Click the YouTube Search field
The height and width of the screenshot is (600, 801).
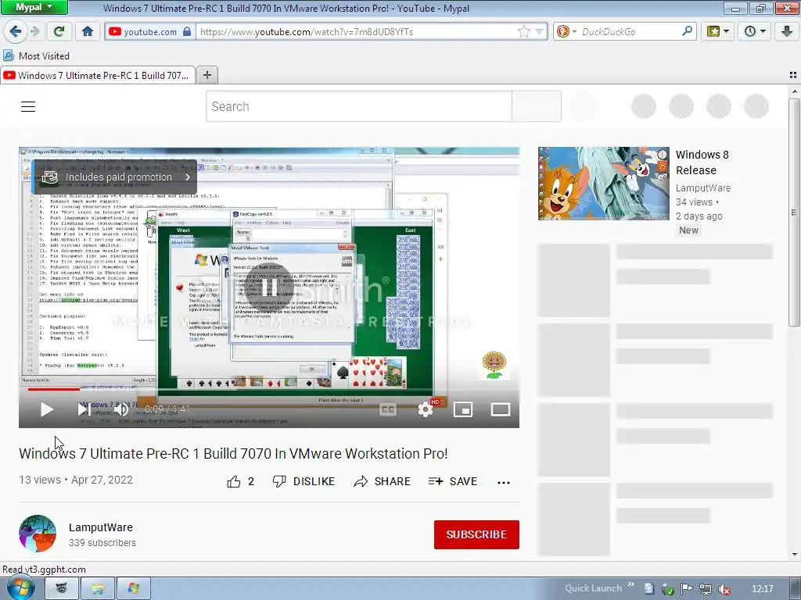tap(358, 106)
